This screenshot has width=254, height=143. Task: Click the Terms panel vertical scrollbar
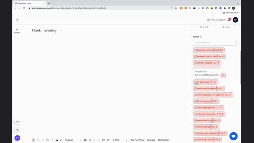(x=240, y=68)
